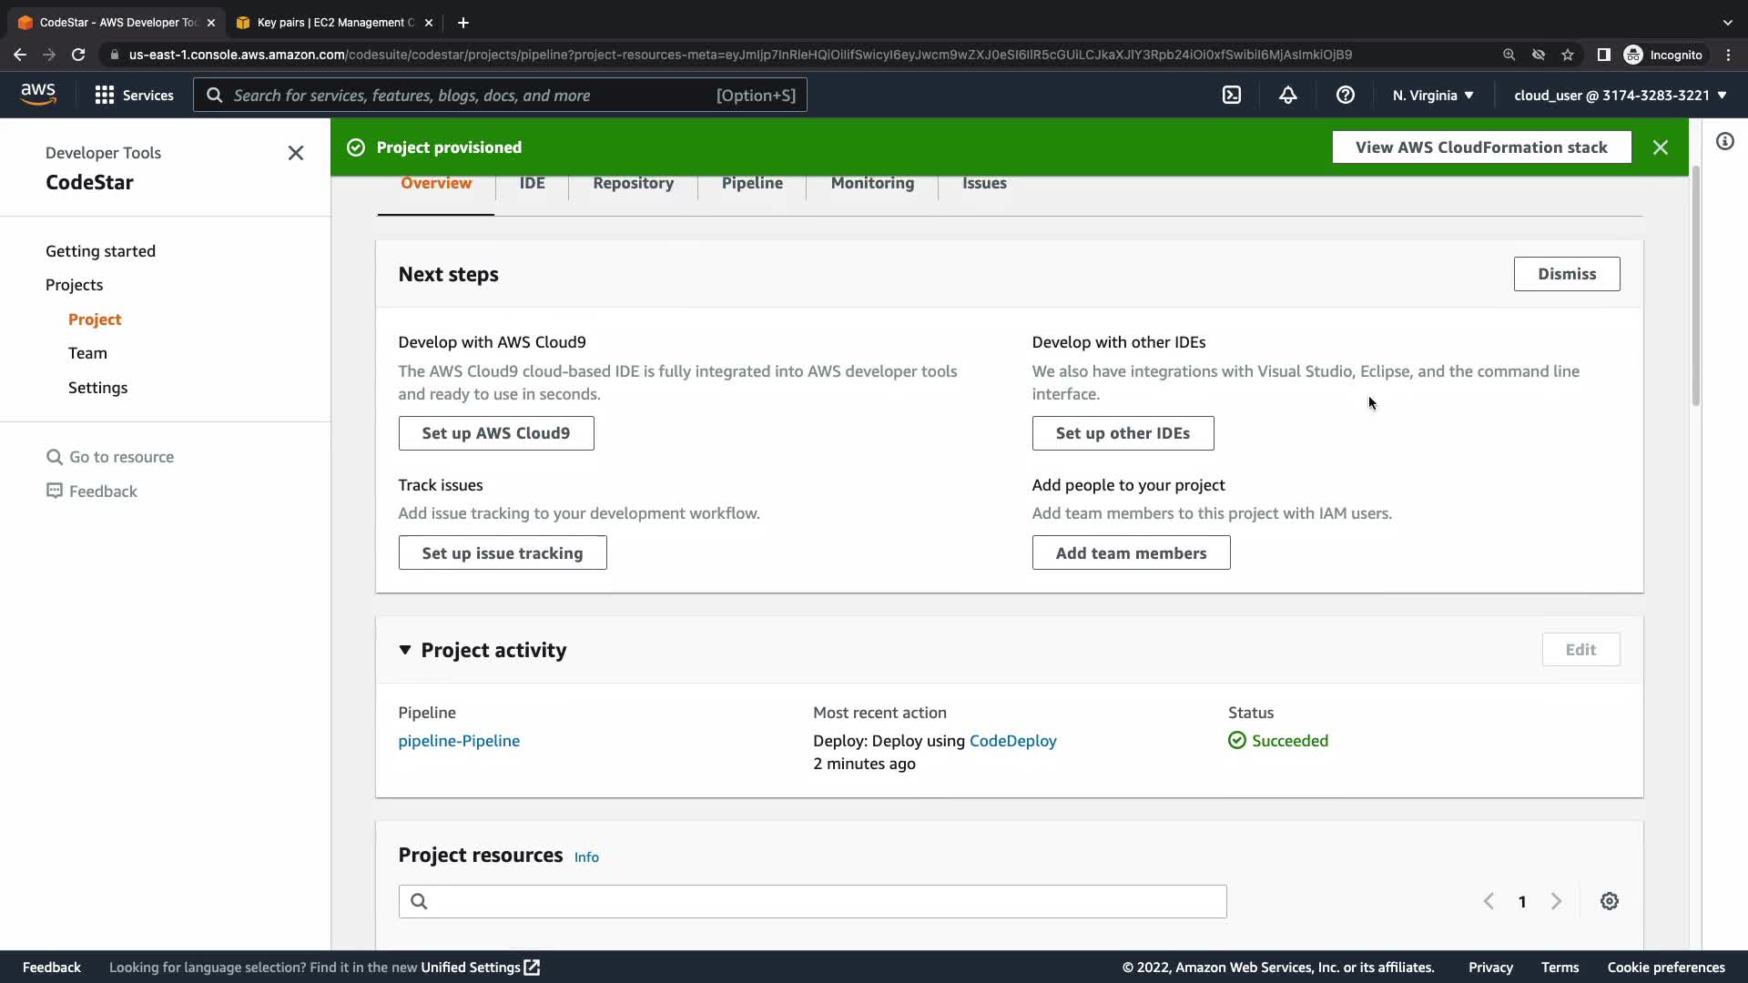Click the info circle panel icon
The height and width of the screenshot is (983, 1748).
(x=1725, y=141)
